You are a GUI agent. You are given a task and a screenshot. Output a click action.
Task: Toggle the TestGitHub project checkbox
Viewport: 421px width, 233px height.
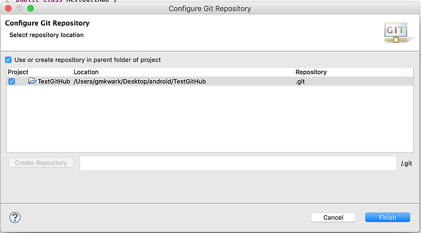[12, 81]
